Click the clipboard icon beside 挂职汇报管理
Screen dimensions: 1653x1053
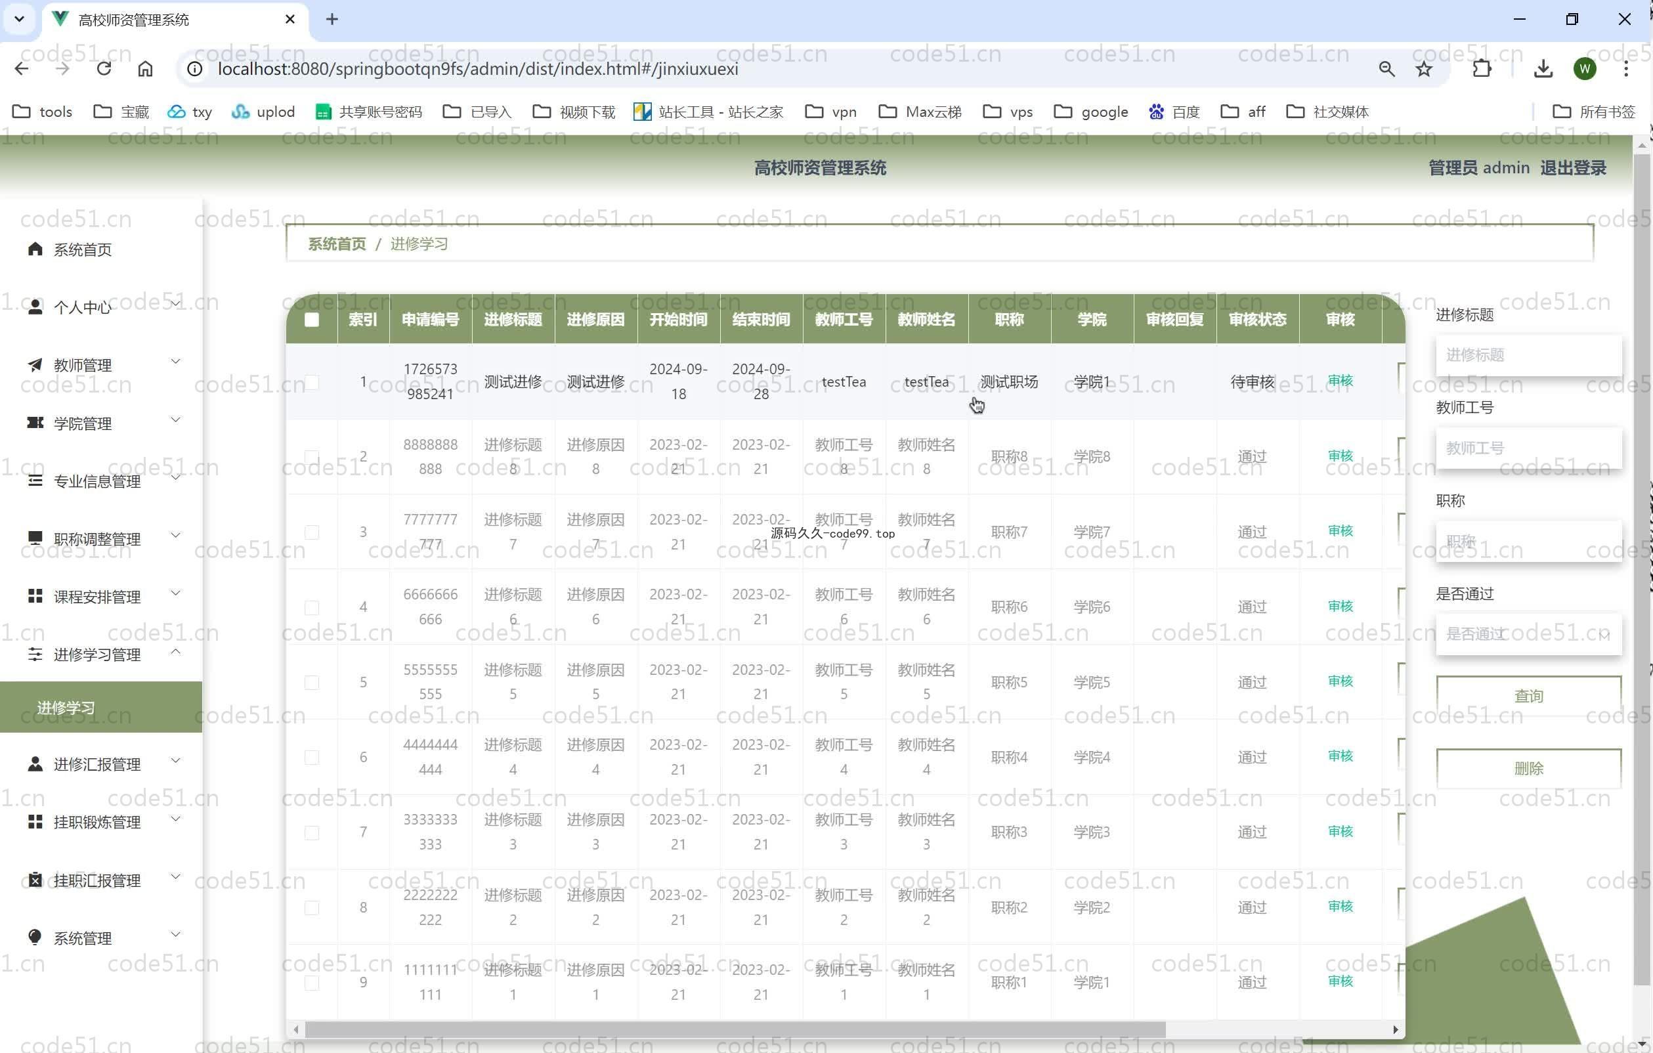[35, 879]
